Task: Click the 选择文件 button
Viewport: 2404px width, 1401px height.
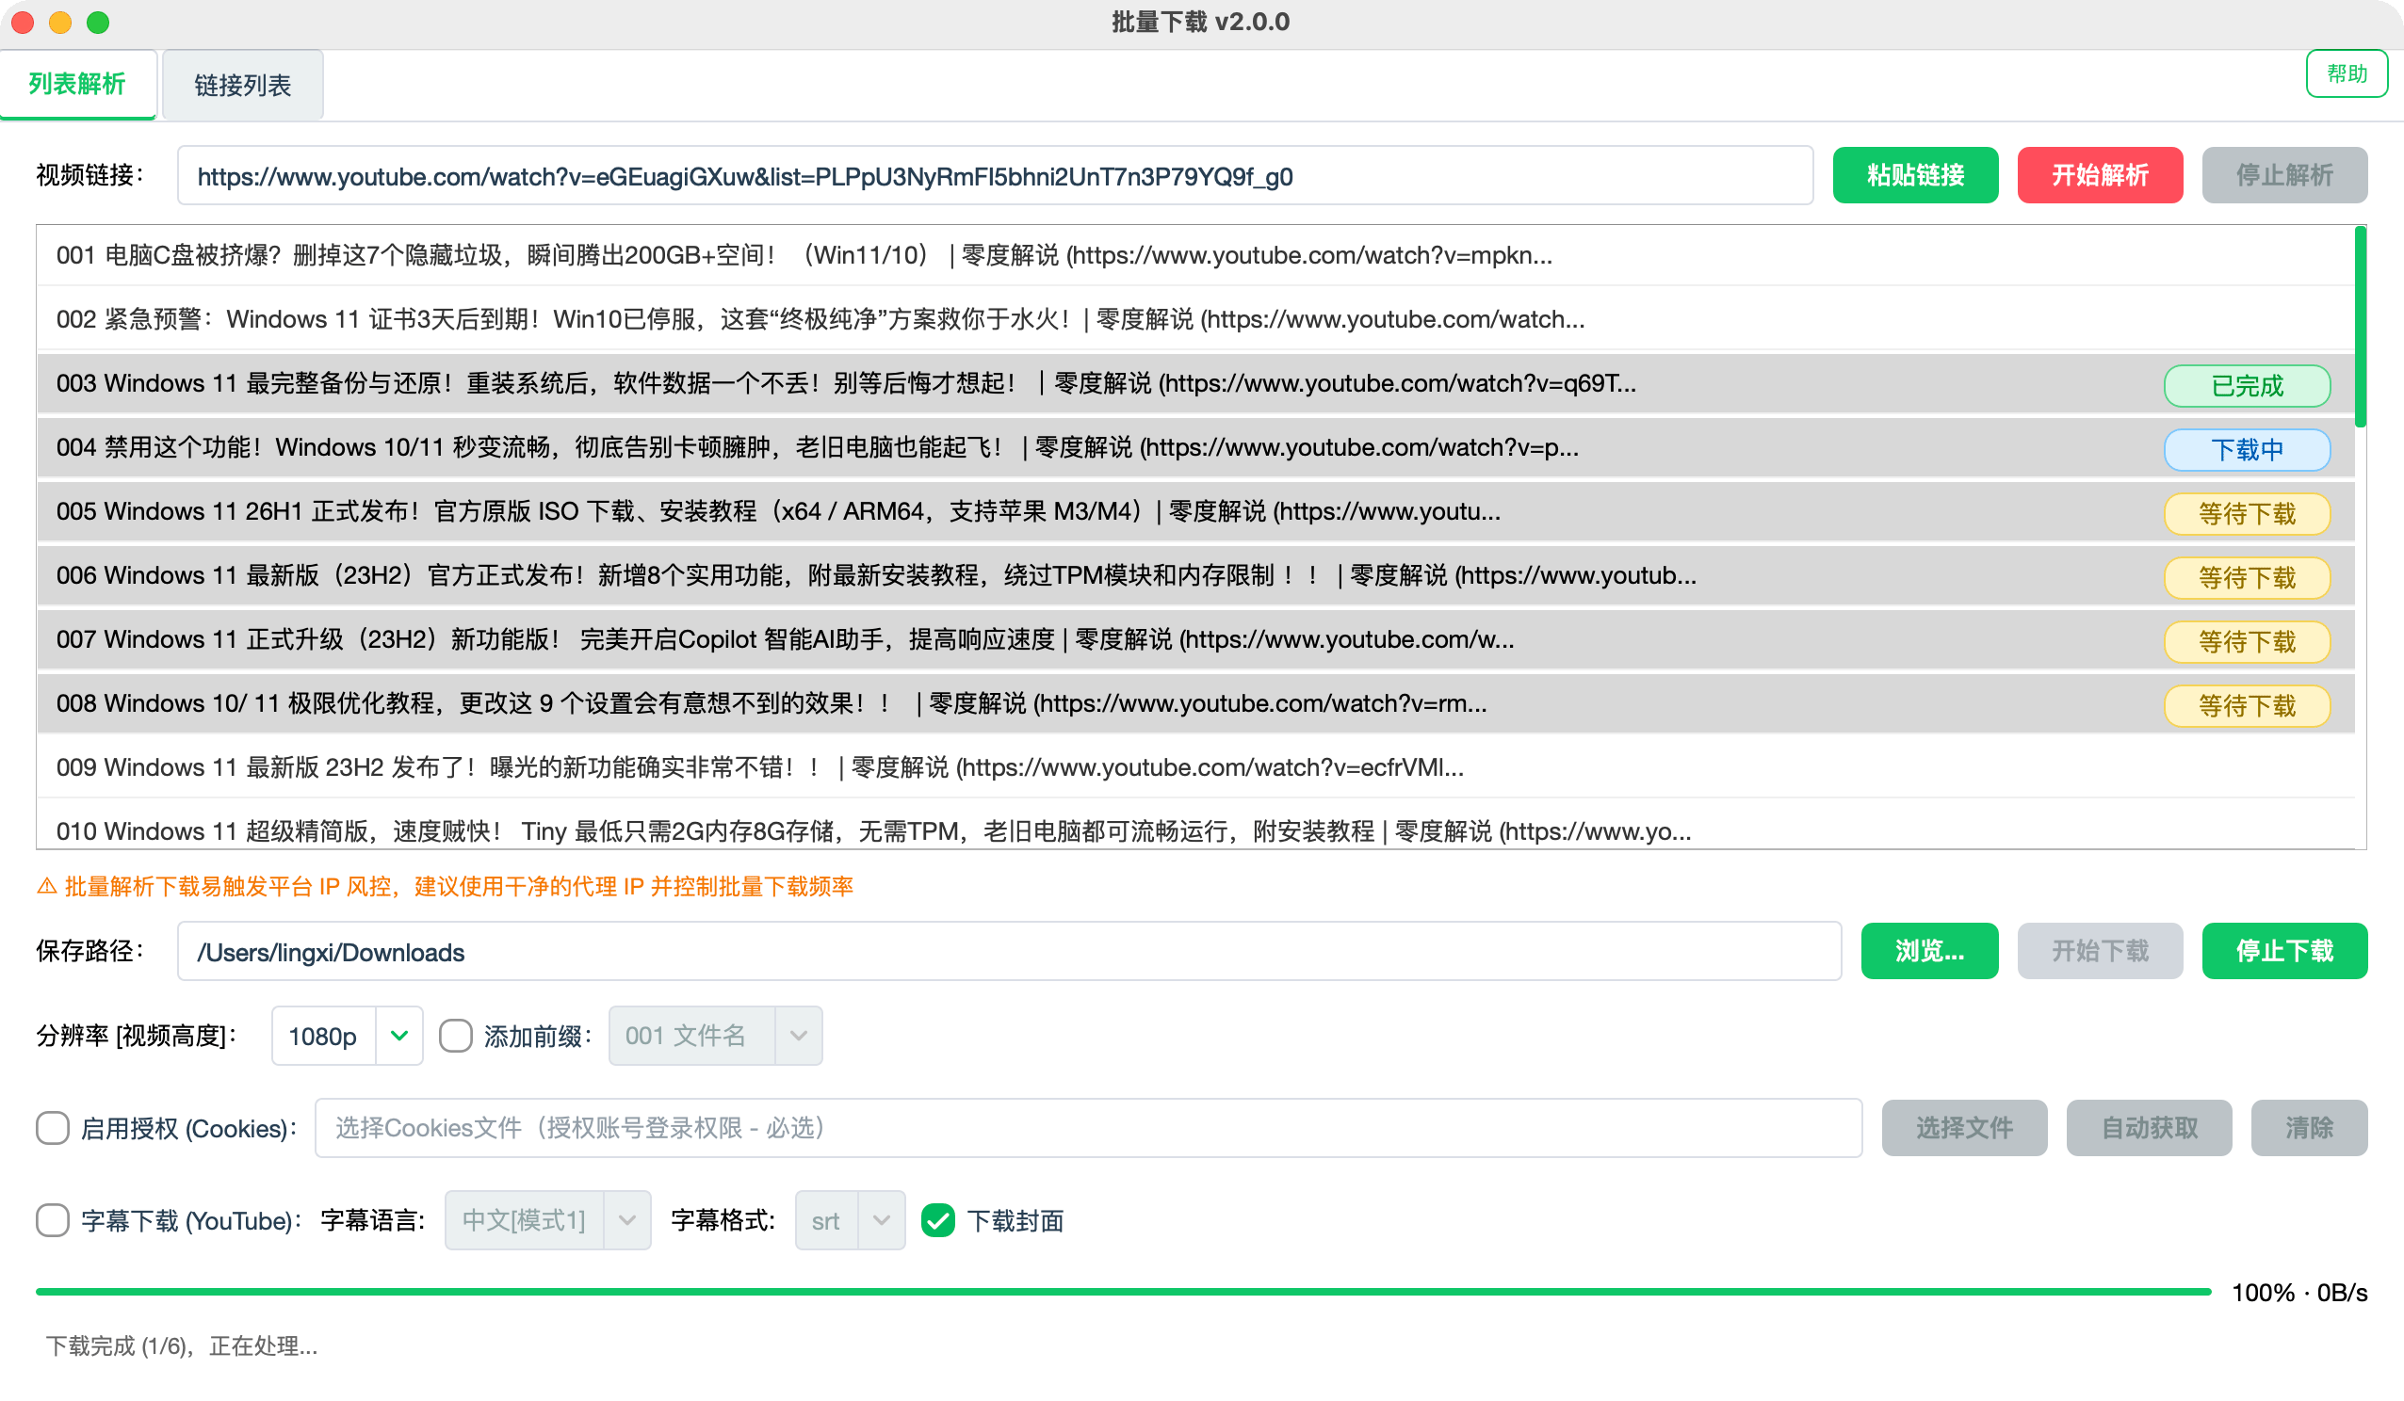Action: click(1964, 1128)
